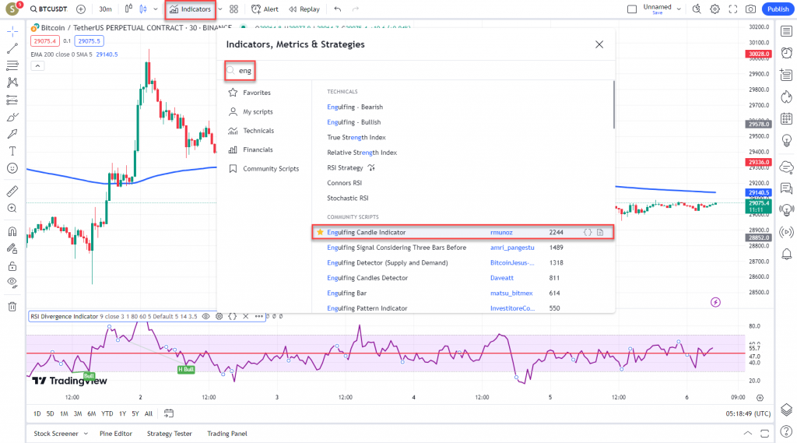Add the Engulfing - Bearish indicator

click(355, 107)
